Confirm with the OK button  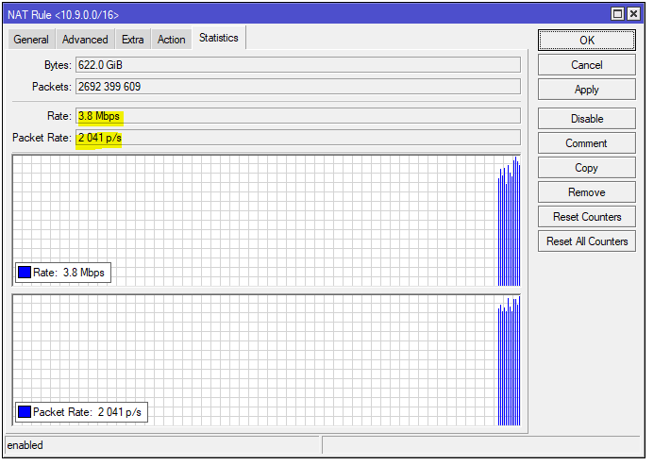(x=586, y=41)
